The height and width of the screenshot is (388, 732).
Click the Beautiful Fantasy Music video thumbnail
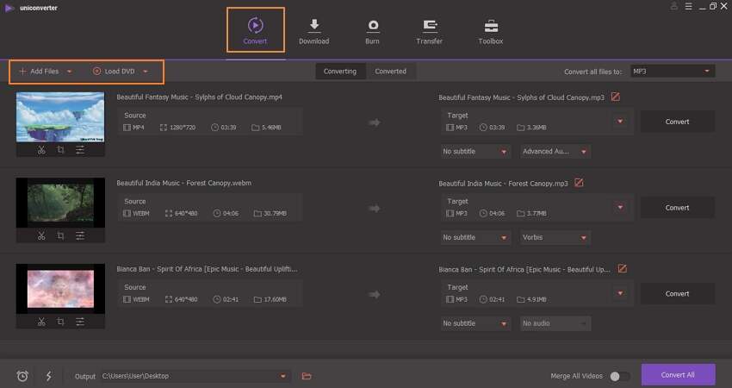click(x=60, y=116)
